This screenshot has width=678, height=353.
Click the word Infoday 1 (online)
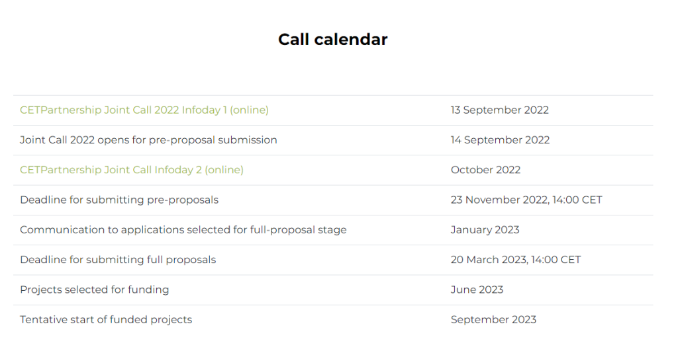tap(225, 110)
